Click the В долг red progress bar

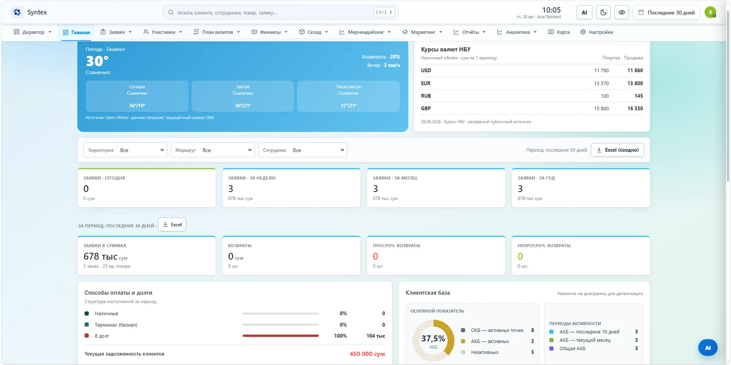pyautogui.click(x=281, y=336)
